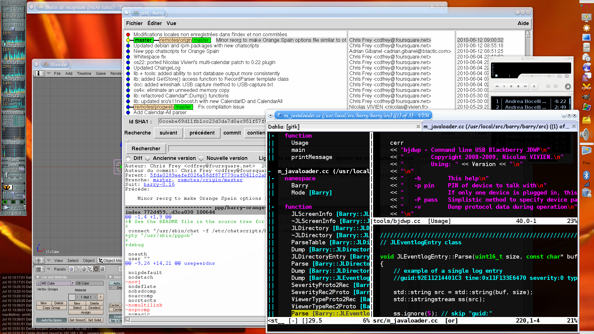
Task: Open the Object Mode dropdown in Blender
Action: [110, 260]
